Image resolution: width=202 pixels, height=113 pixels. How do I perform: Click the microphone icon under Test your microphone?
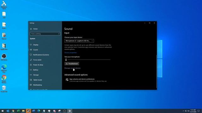click(x=66, y=60)
